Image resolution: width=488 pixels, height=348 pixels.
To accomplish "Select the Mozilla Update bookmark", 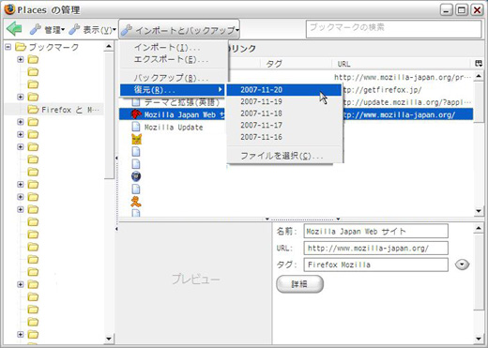I will [x=174, y=128].
